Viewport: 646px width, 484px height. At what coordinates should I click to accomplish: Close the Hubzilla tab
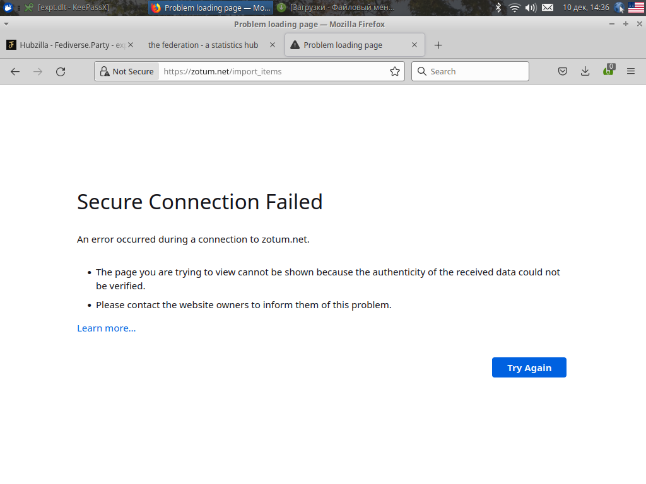click(131, 45)
